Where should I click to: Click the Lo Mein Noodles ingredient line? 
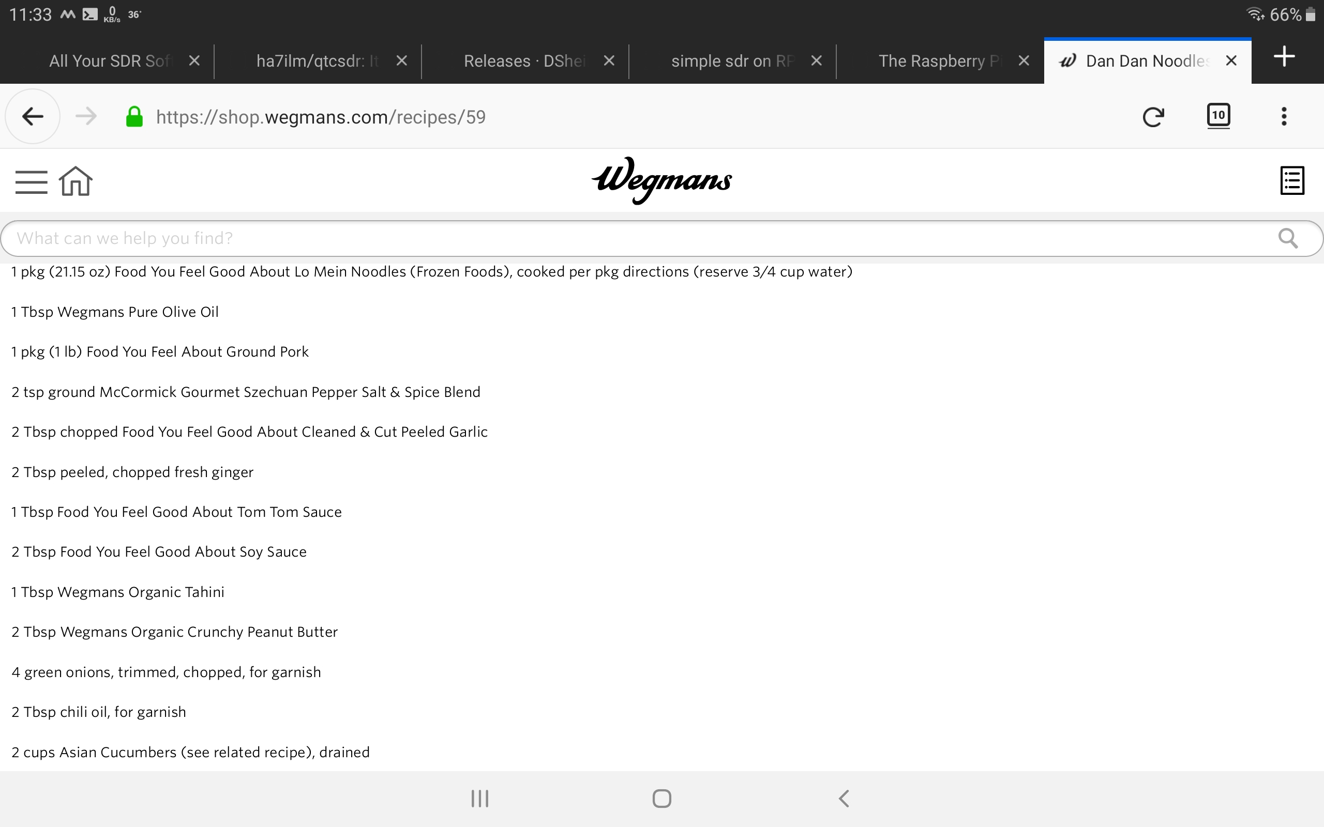[x=432, y=272]
